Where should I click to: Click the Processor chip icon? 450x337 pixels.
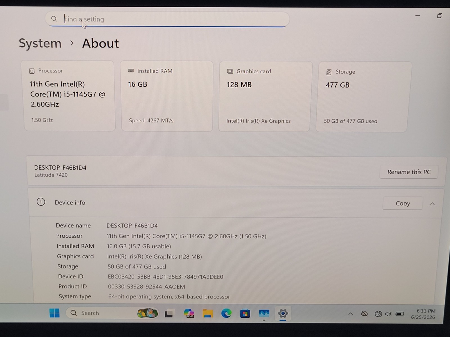click(x=32, y=71)
